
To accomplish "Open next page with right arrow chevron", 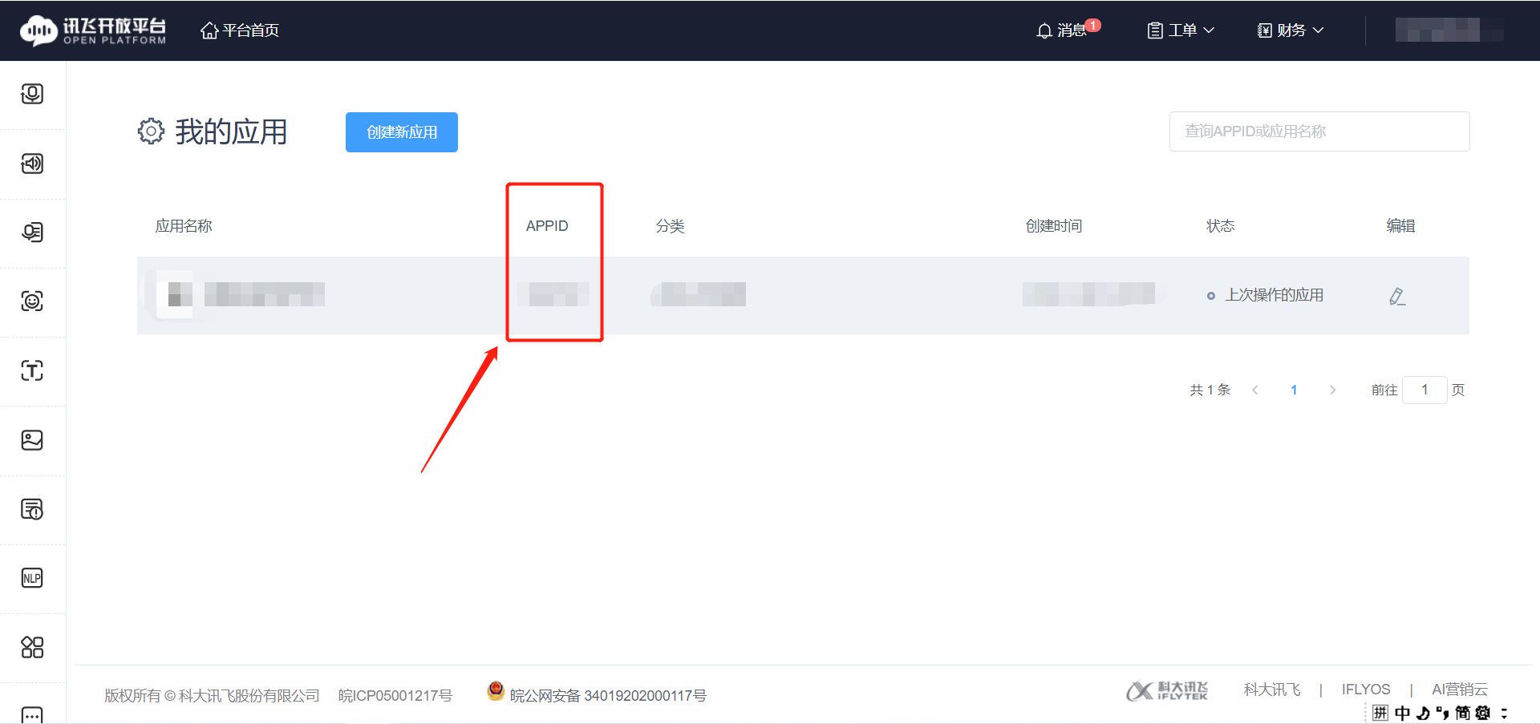I will point(1332,390).
